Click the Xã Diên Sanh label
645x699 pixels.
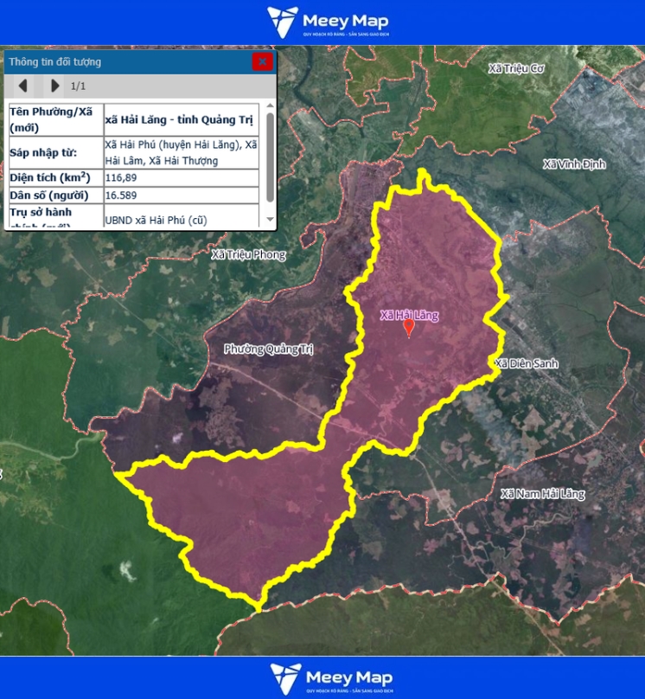(526, 364)
